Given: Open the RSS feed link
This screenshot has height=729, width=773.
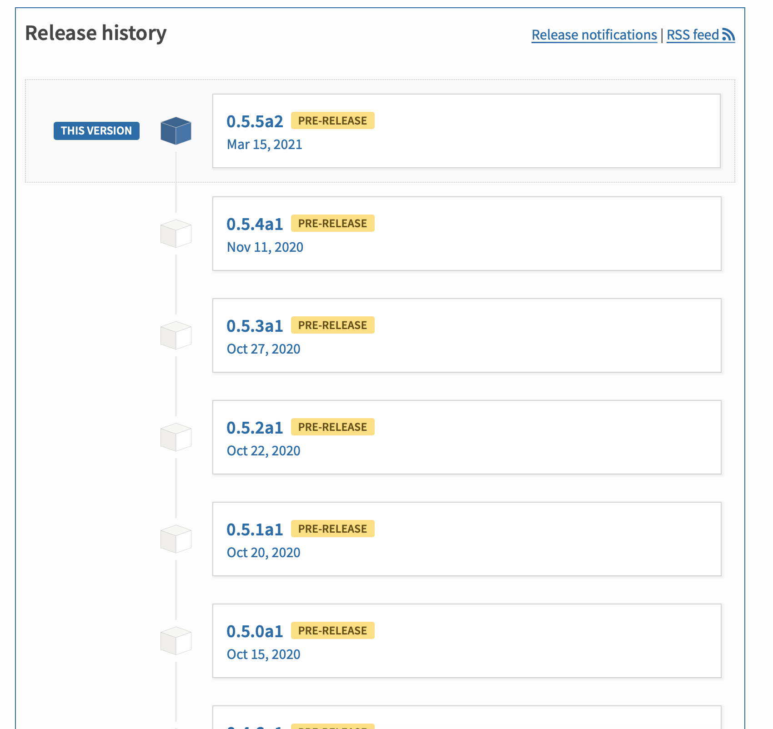Looking at the screenshot, I should [693, 35].
